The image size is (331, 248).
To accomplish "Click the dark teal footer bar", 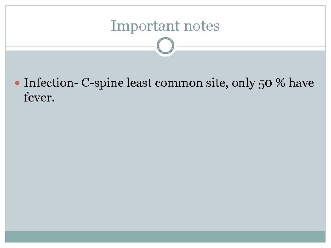I will [165, 236].
